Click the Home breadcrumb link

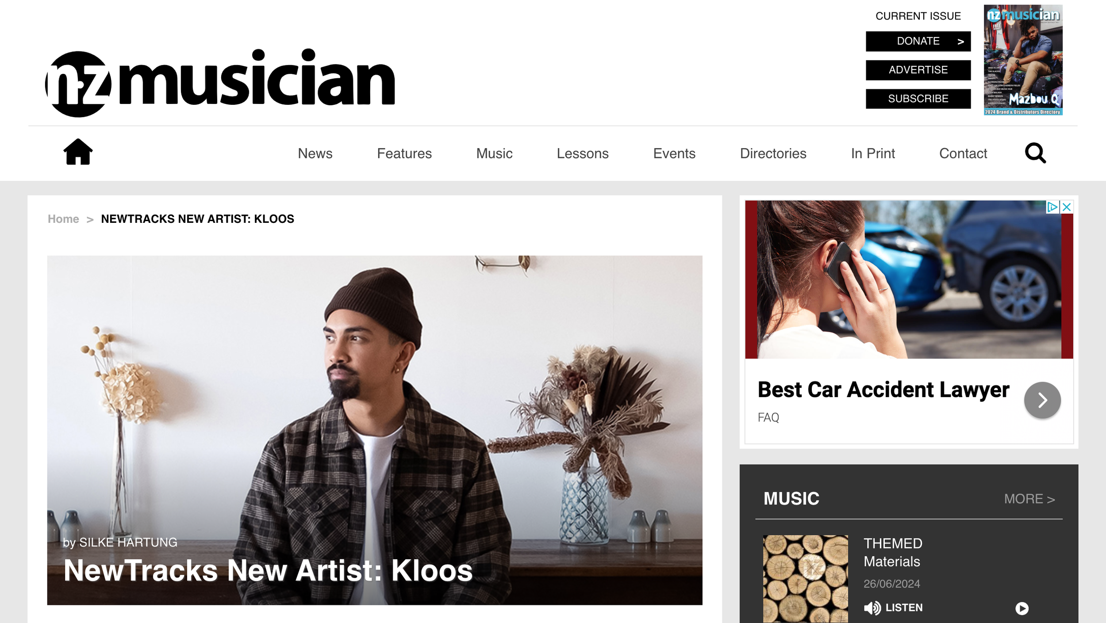coord(63,219)
